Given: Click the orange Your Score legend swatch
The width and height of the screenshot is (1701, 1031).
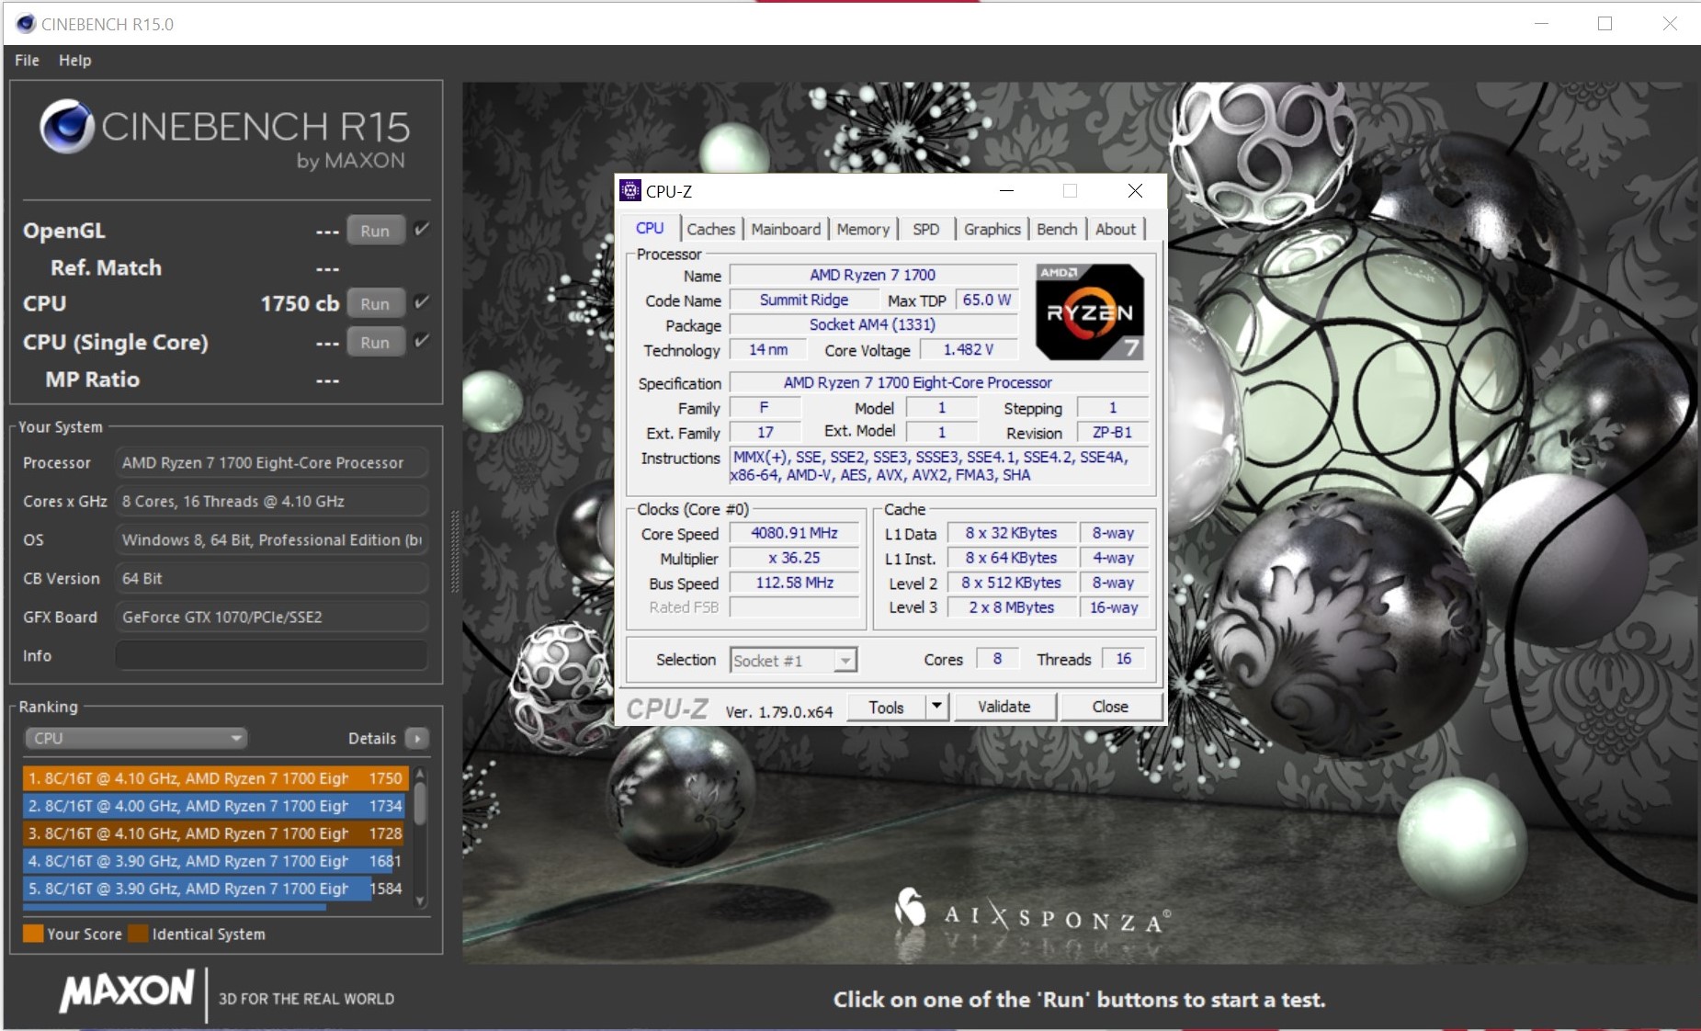Looking at the screenshot, I should (x=33, y=934).
